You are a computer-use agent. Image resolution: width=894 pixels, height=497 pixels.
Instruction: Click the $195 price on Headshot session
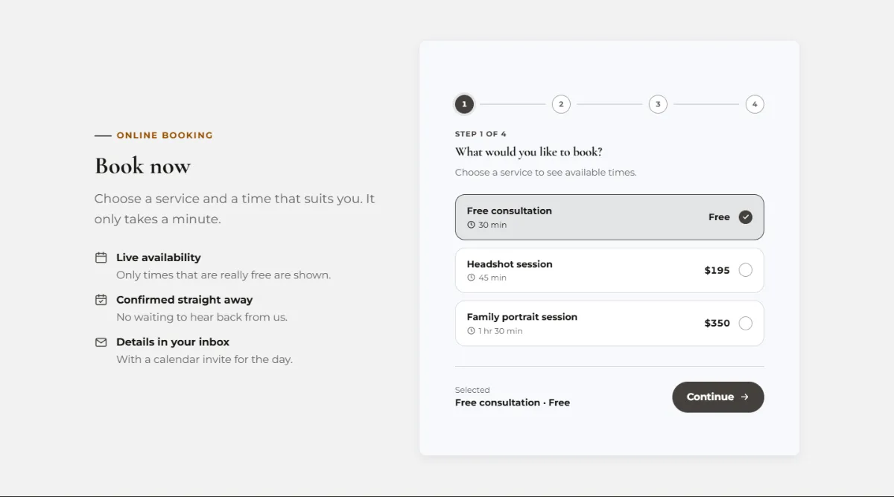click(x=717, y=270)
